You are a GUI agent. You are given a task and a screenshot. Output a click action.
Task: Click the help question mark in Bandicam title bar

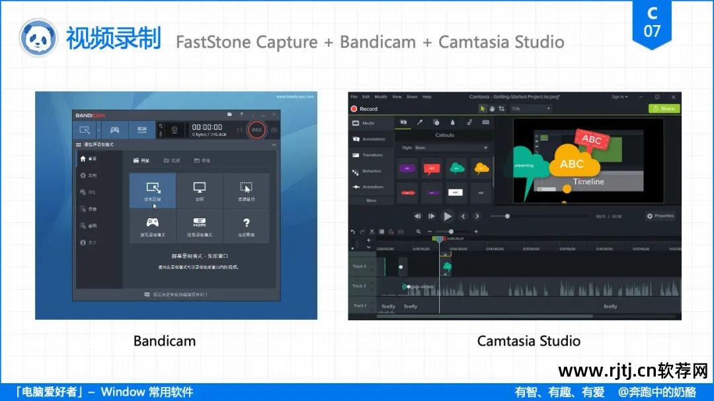coord(241,115)
